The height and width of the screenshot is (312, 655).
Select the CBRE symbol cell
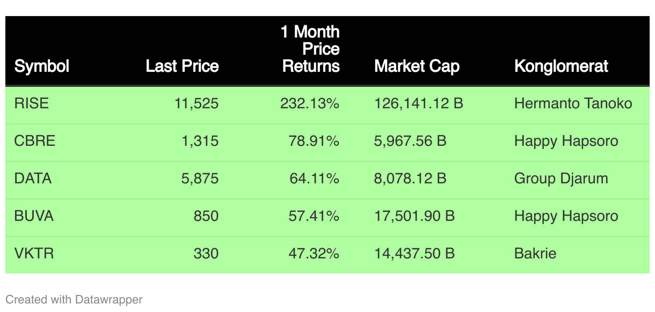coord(35,141)
